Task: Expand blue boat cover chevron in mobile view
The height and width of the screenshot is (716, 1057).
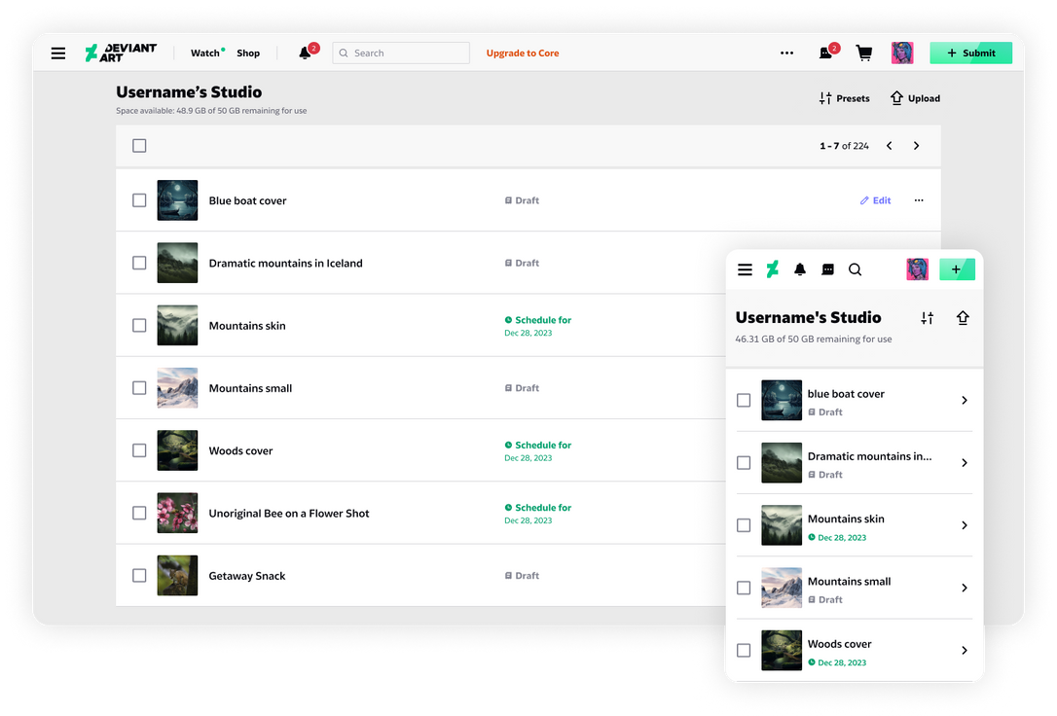Action: (x=965, y=400)
